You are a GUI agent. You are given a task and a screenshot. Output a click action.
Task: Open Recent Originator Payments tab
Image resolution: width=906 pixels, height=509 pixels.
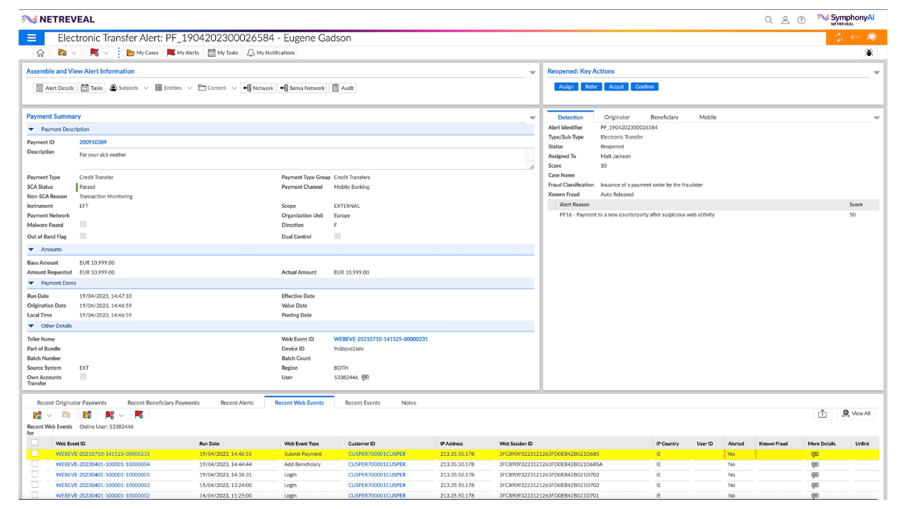click(71, 403)
